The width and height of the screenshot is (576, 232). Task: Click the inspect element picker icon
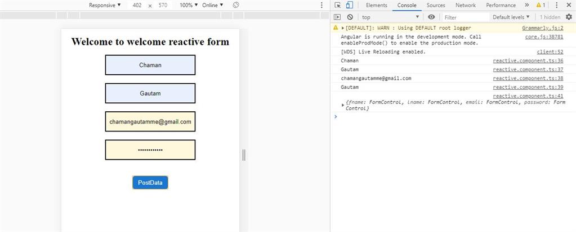pos(338,5)
